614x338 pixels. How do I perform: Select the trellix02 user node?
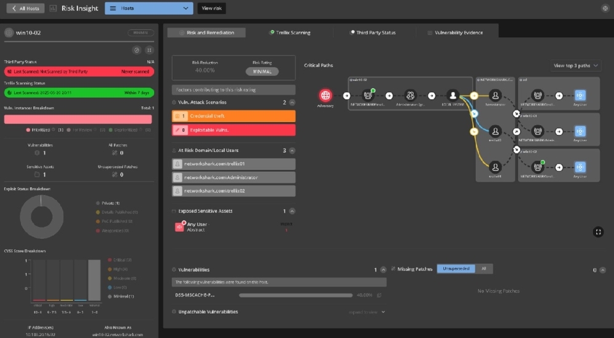click(495, 131)
